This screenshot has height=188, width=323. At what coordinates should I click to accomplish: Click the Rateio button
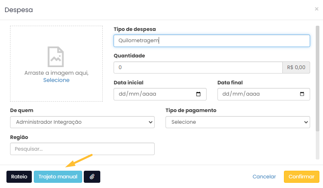click(x=19, y=176)
